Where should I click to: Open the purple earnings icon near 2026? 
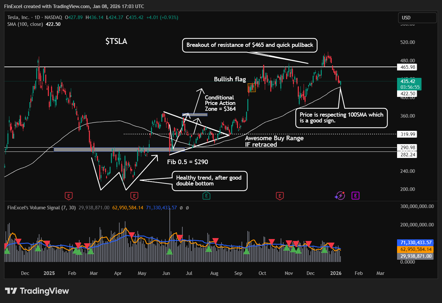pos(355,195)
